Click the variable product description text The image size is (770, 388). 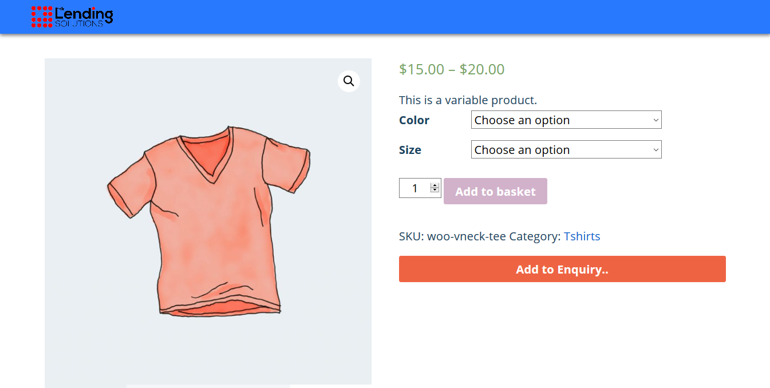(x=468, y=100)
